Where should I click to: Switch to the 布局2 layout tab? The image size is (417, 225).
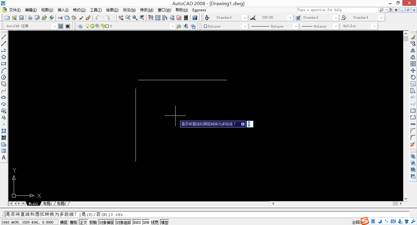[61, 204]
